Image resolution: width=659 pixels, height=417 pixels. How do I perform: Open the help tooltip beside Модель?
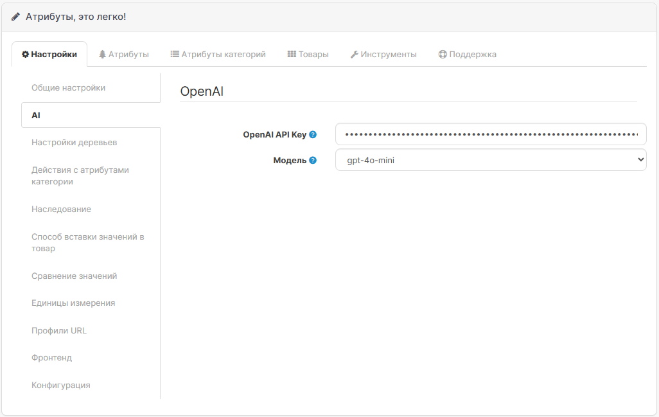pyautogui.click(x=313, y=160)
